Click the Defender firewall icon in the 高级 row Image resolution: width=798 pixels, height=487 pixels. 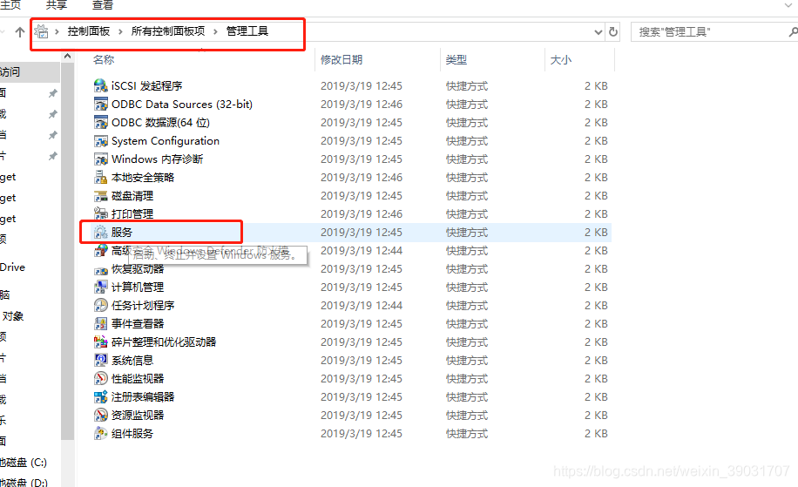tap(101, 250)
